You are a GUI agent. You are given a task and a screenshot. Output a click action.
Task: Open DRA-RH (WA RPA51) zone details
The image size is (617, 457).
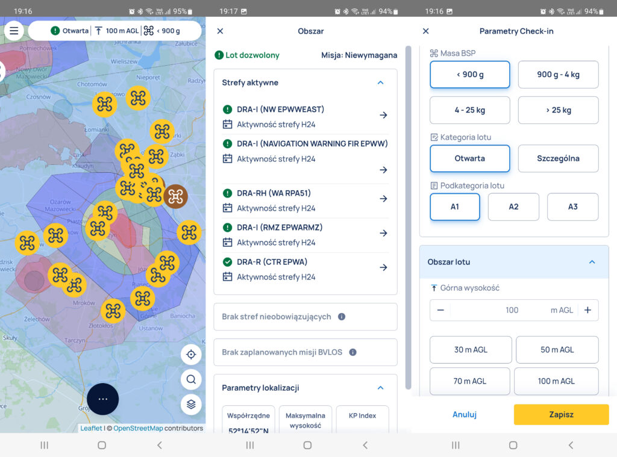383,199
